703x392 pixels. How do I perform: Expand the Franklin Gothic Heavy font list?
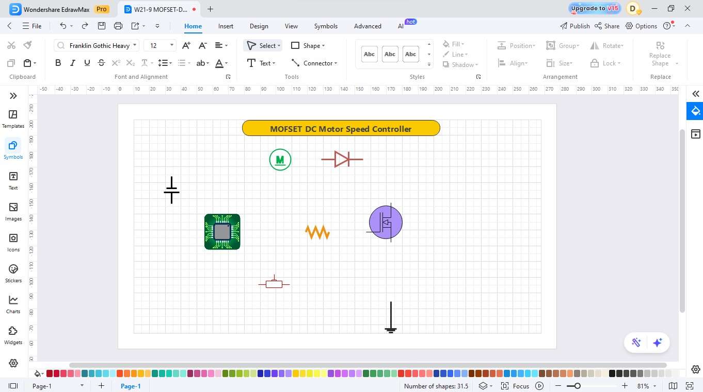(134, 45)
